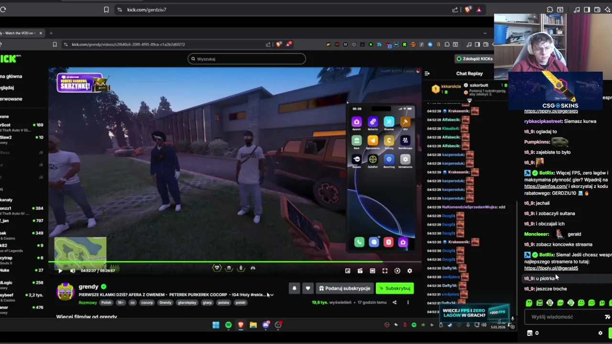Open OBS Studio from the taskbar

(x=278, y=325)
